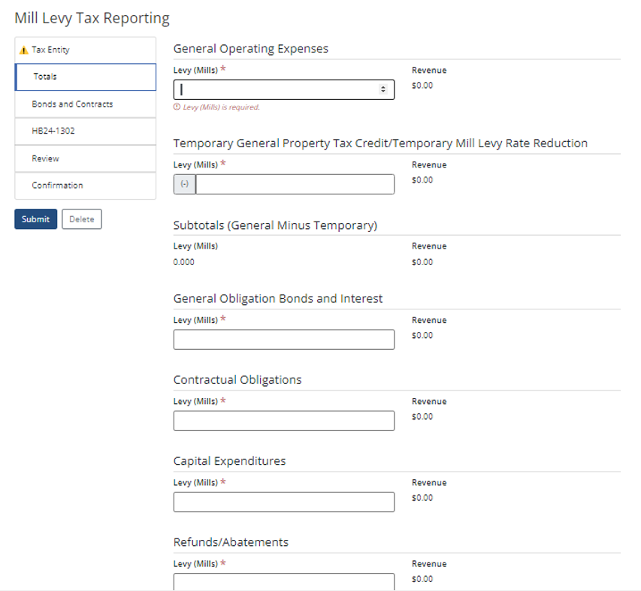
Task: Click the Refunds/Abatements levy input
Action: [x=283, y=582]
